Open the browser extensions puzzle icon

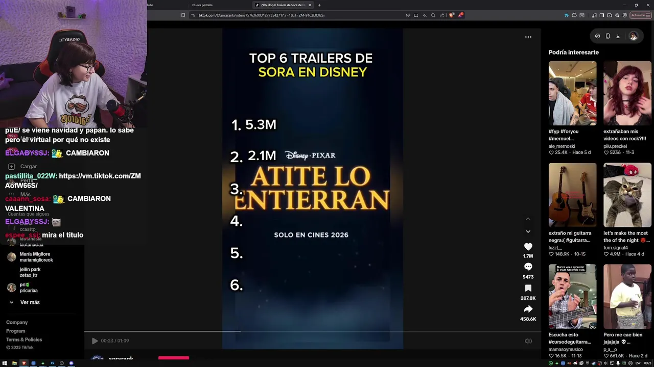pyautogui.click(x=574, y=15)
